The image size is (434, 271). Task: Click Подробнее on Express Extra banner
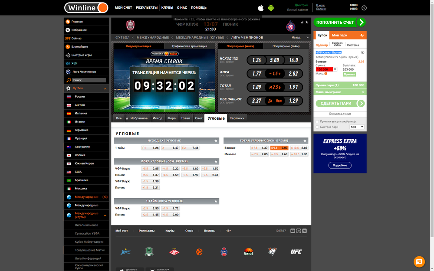pos(340,165)
